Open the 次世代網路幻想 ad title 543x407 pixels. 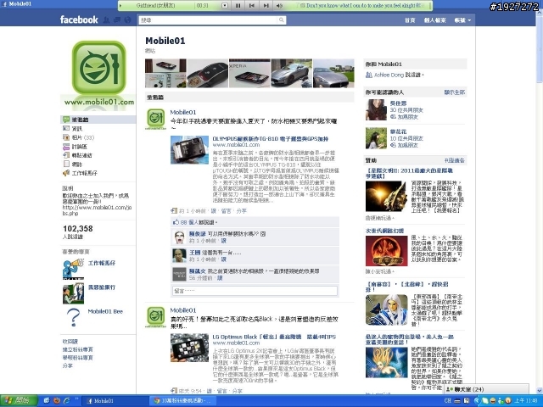pos(384,231)
